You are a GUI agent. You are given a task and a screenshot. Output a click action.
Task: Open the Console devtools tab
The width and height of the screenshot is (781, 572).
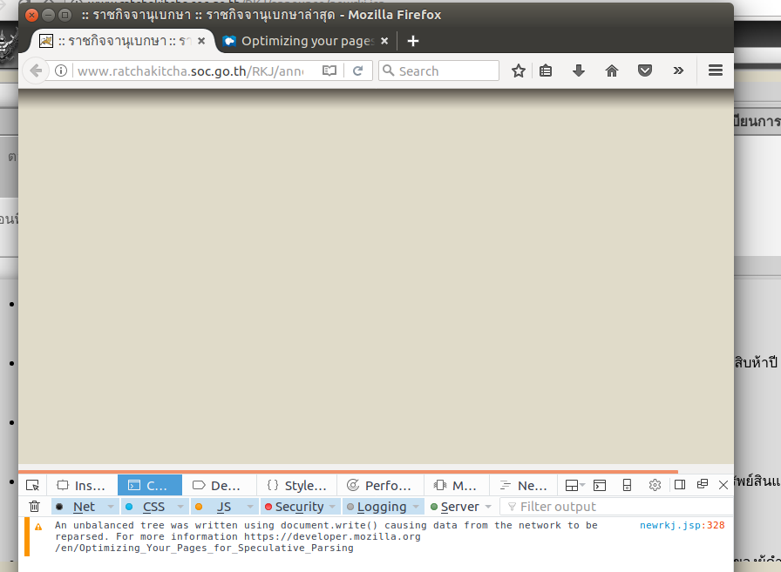pos(149,485)
